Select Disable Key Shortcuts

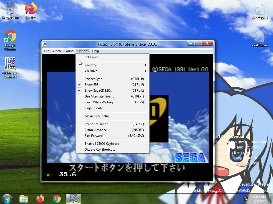(113, 150)
